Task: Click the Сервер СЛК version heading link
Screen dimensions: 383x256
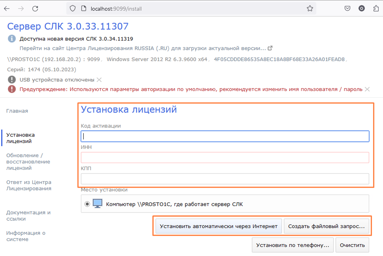Action: click(x=68, y=26)
